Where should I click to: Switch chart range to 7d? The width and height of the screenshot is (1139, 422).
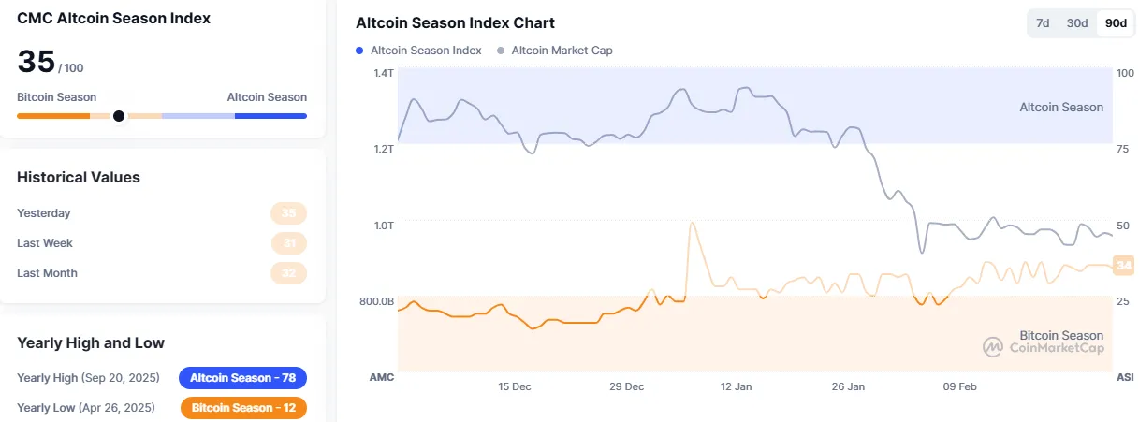(x=1043, y=23)
